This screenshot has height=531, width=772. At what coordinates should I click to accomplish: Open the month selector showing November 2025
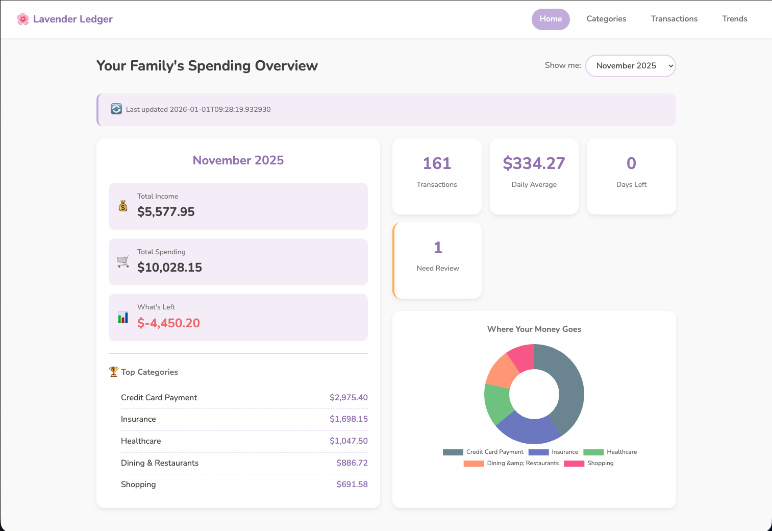tap(631, 66)
